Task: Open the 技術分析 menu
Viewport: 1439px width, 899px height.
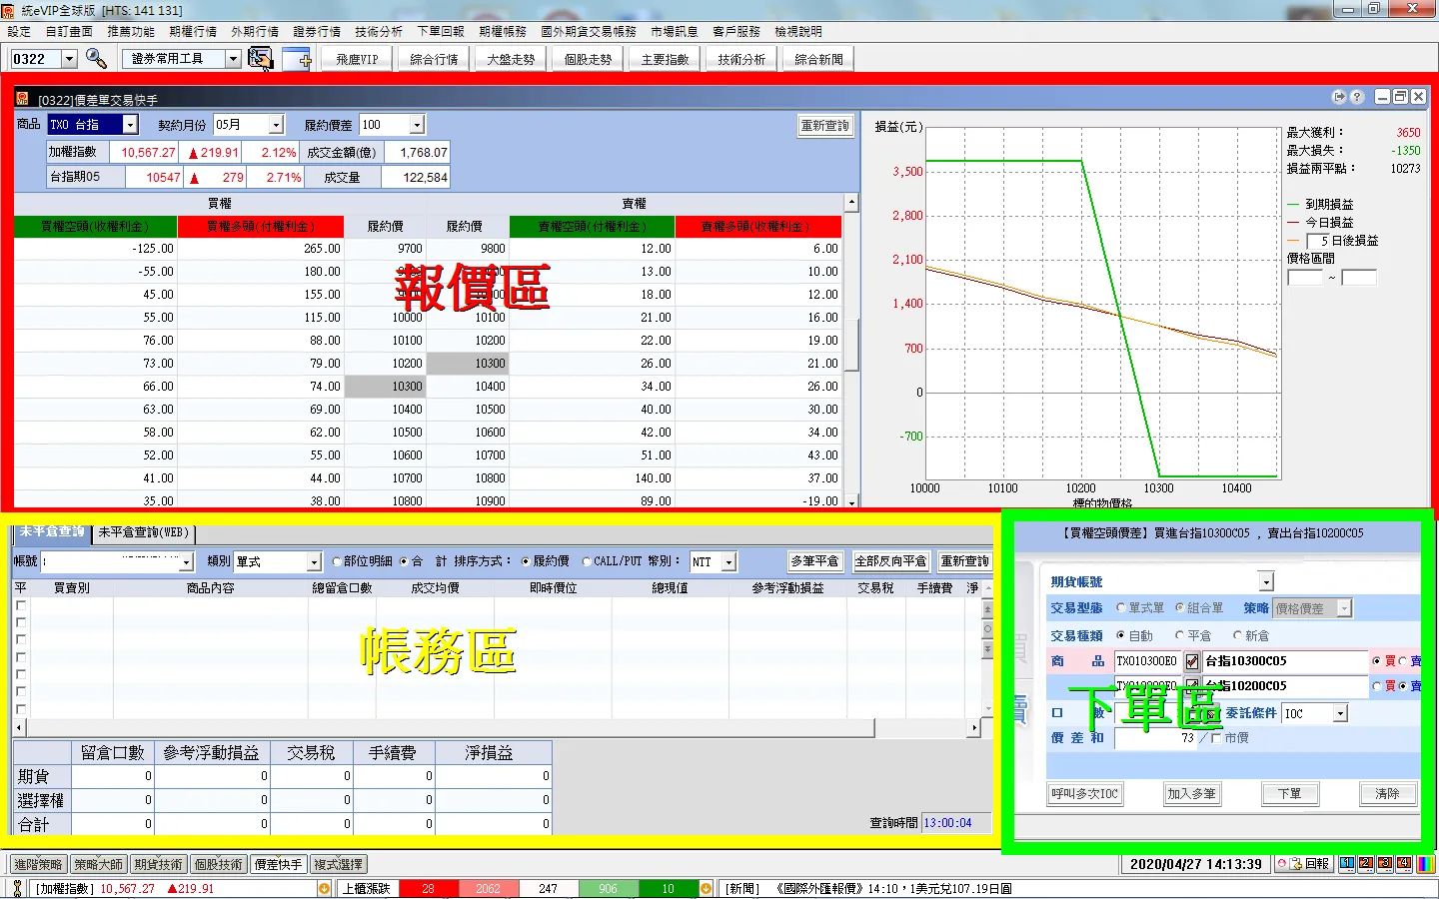Action: (378, 32)
